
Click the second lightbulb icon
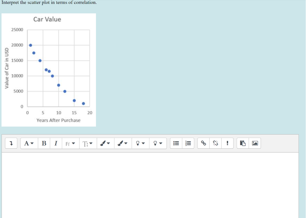tap(158, 143)
